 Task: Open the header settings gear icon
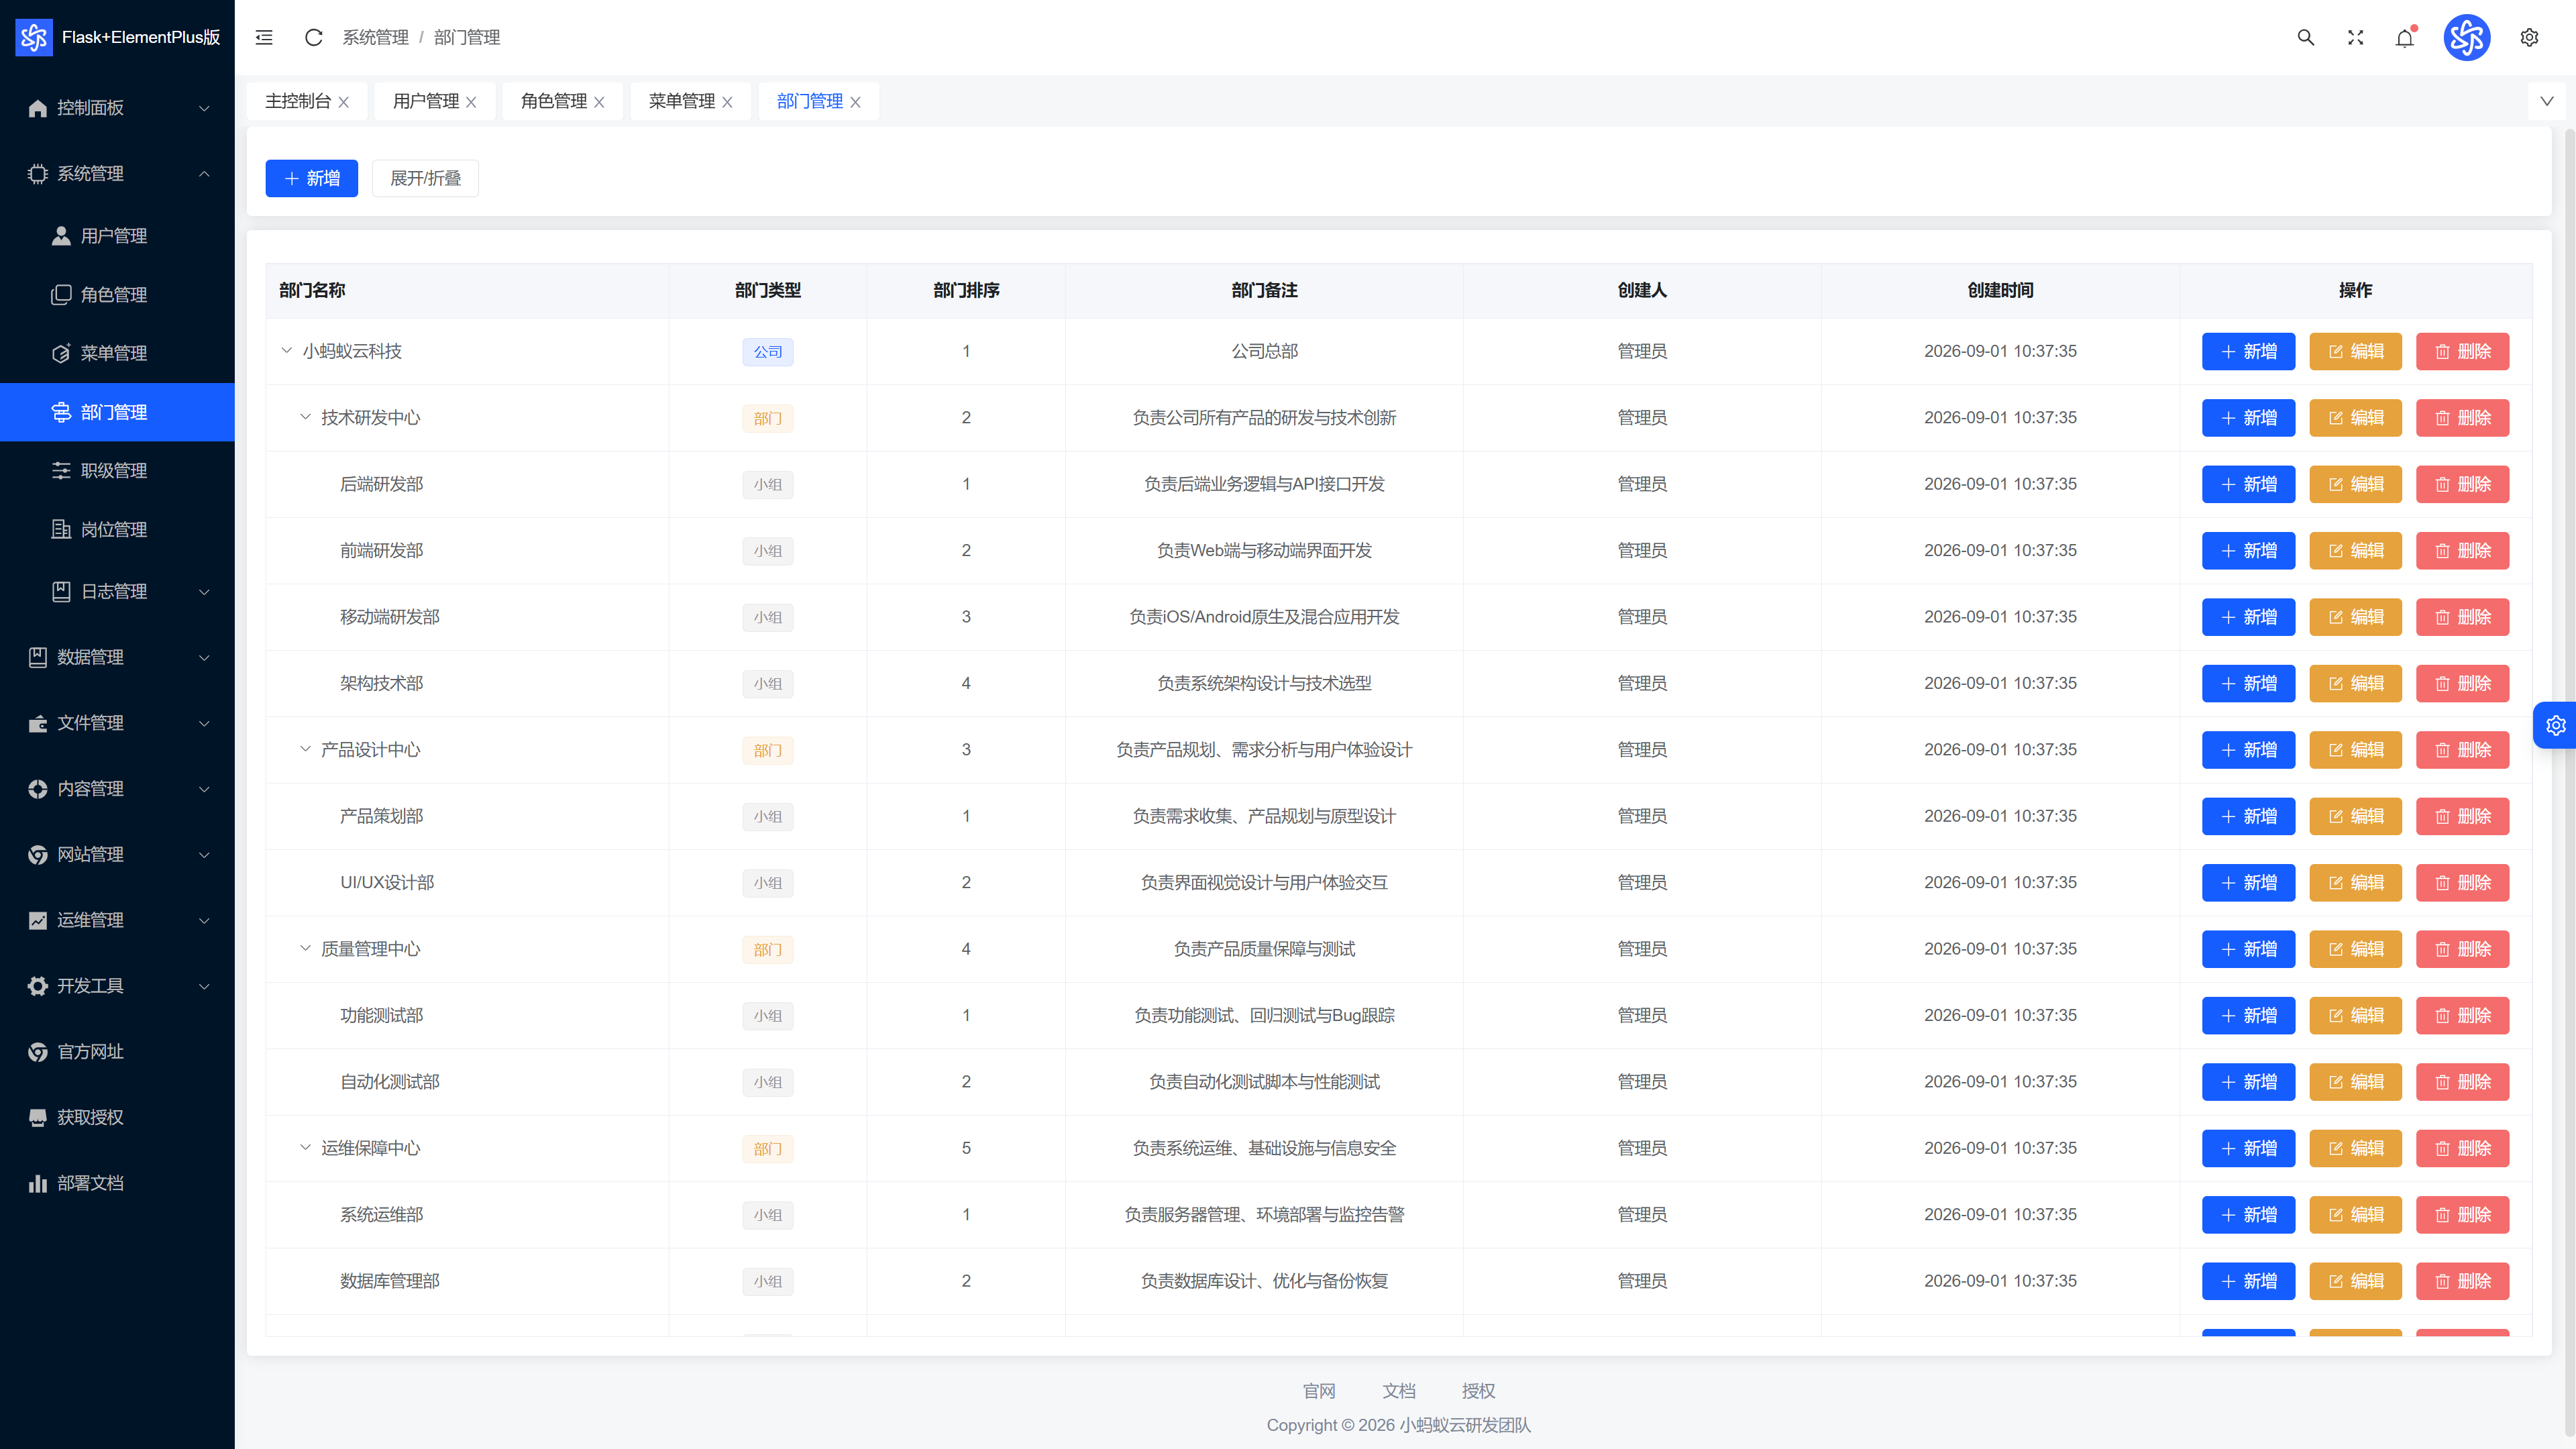(2529, 37)
